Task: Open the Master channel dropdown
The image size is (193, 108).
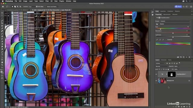Action: pyautogui.click(x=175, y=24)
